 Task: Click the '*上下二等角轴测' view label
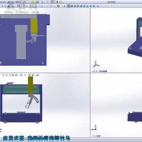[x=100, y=71]
